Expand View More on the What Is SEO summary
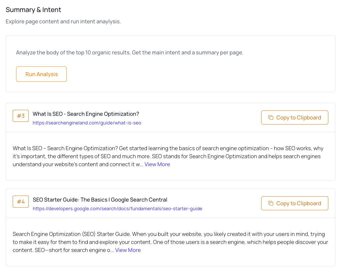The image size is (341, 271). tap(157, 164)
